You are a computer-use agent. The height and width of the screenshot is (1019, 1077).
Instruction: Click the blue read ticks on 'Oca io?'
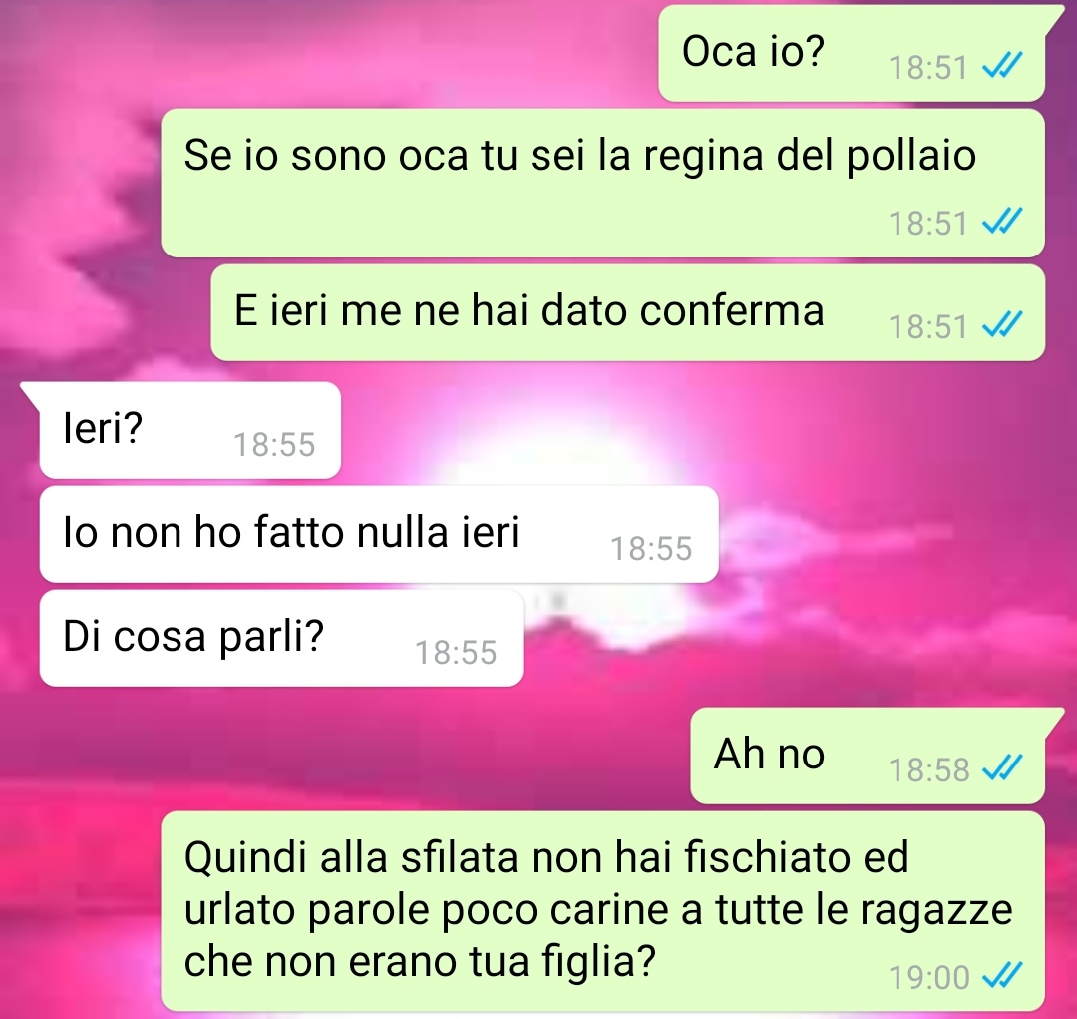pyautogui.click(x=1002, y=65)
